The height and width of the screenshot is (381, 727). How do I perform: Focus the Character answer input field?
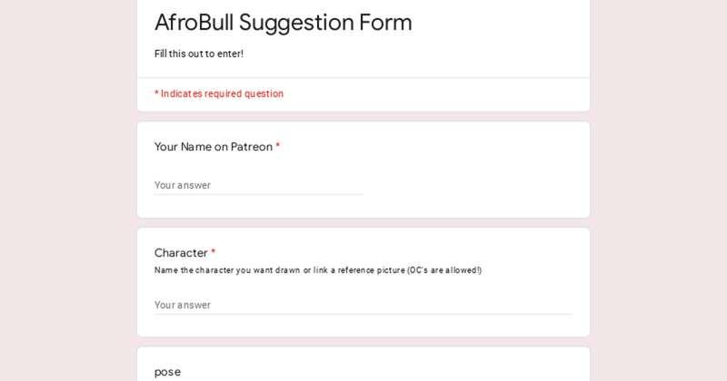(363, 305)
